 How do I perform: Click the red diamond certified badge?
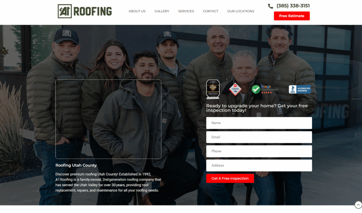pyautogui.click(x=235, y=89)
